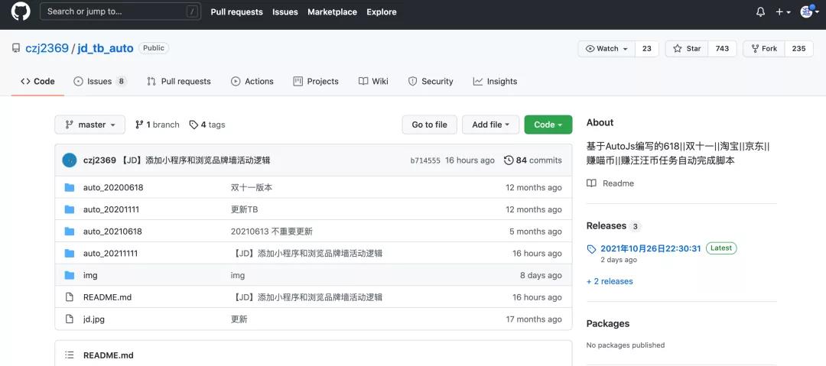View the 235 forks count

click(x=798, y=48)
